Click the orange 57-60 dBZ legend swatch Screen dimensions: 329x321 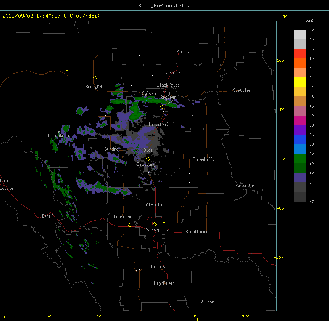click(300, 63)
